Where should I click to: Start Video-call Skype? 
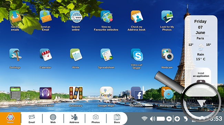[137, 55]
